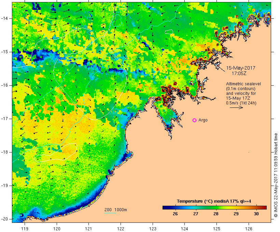Click the 125 longitude axis label
Screen dimensions: 280x232
coord(216,229)
